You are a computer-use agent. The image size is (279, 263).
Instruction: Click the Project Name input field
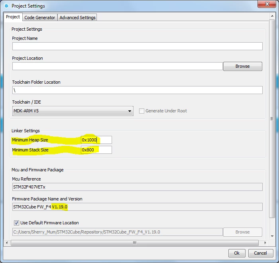(x=137, y=46)
